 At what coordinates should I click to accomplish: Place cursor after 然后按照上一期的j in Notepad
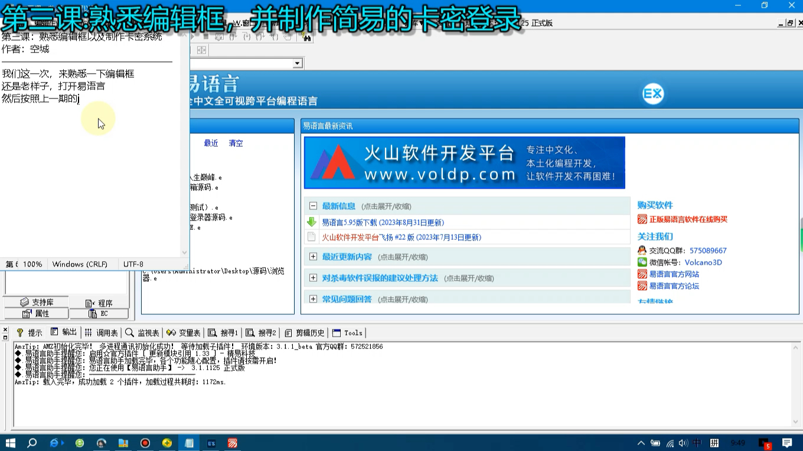[x=80, y=99]
